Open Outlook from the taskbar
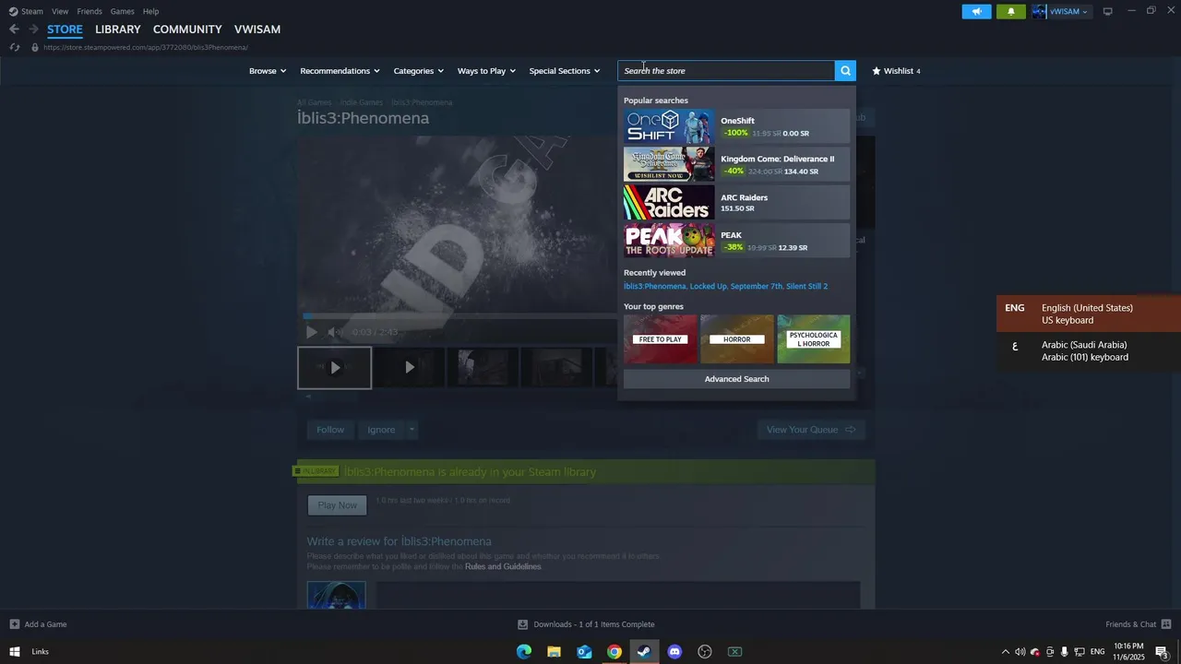 pyautogui.click(x=584, y=652)
